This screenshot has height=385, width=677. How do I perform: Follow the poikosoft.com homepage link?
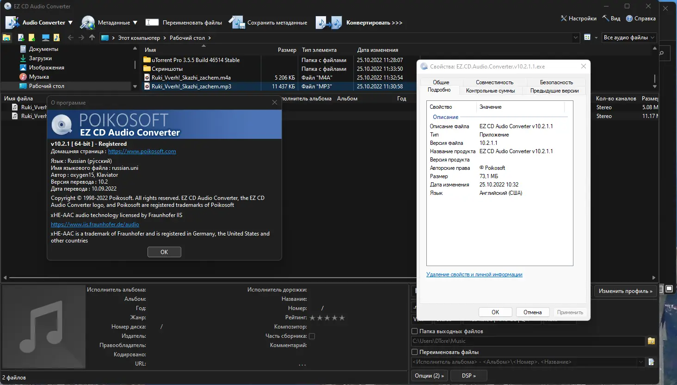[142, 151]
